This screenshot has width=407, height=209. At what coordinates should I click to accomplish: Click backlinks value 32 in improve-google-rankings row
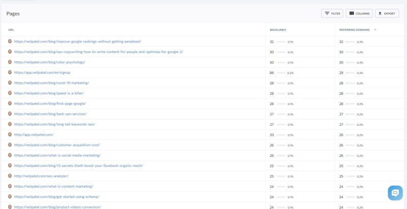pyautogui.click(x=272, y=42)
